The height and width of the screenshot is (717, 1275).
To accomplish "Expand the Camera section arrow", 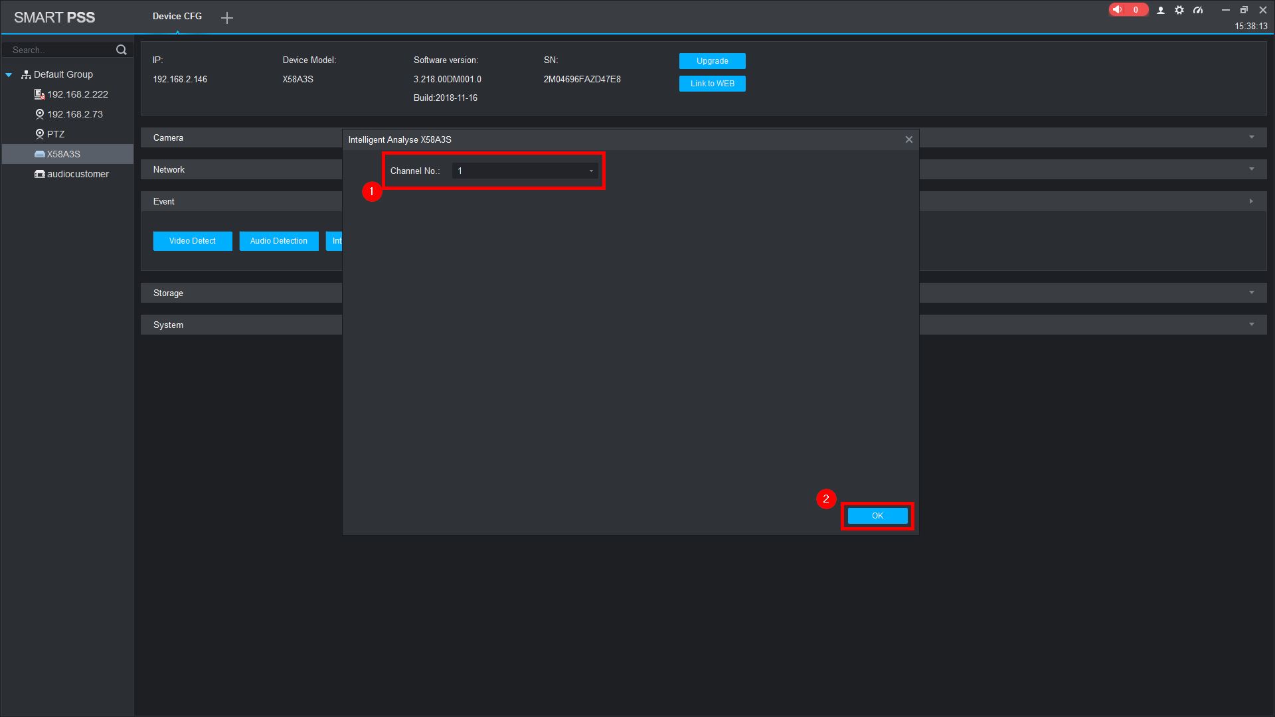I will point(1252,137).
